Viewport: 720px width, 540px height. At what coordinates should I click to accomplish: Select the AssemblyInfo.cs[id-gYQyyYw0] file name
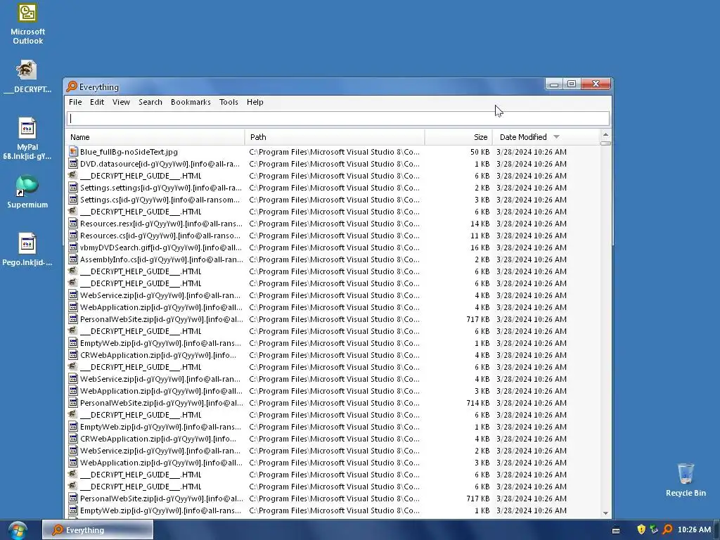[x=162, y=259]
